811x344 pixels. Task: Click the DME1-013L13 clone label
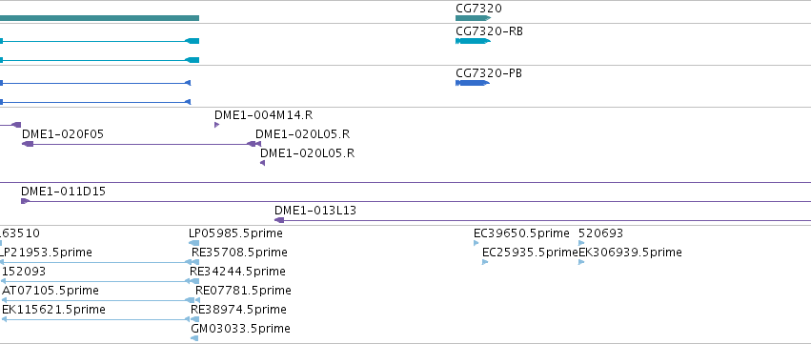click(x=315, y=211)
